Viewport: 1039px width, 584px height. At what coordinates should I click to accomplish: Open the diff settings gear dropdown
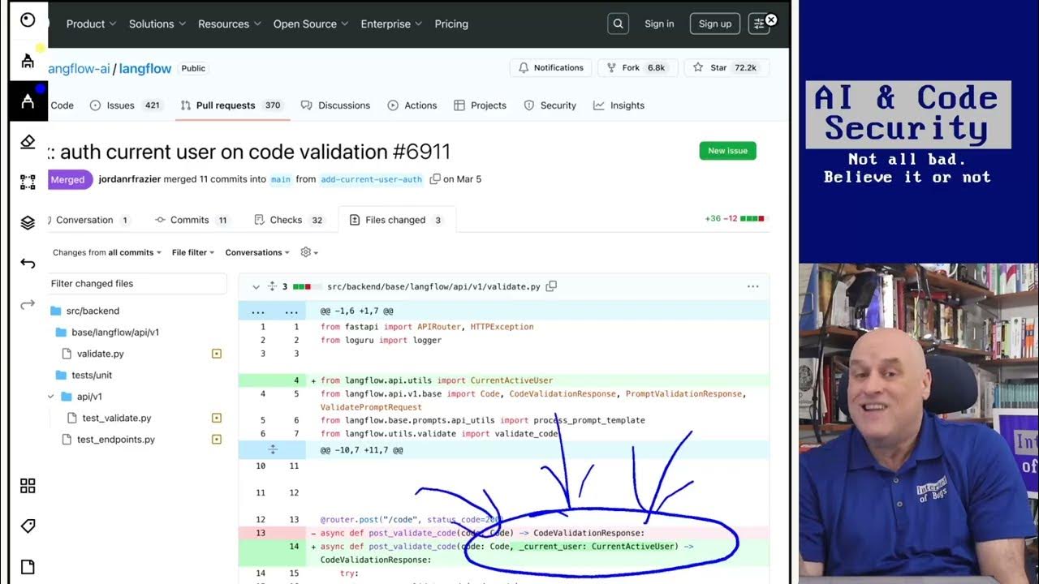(309, 252)
